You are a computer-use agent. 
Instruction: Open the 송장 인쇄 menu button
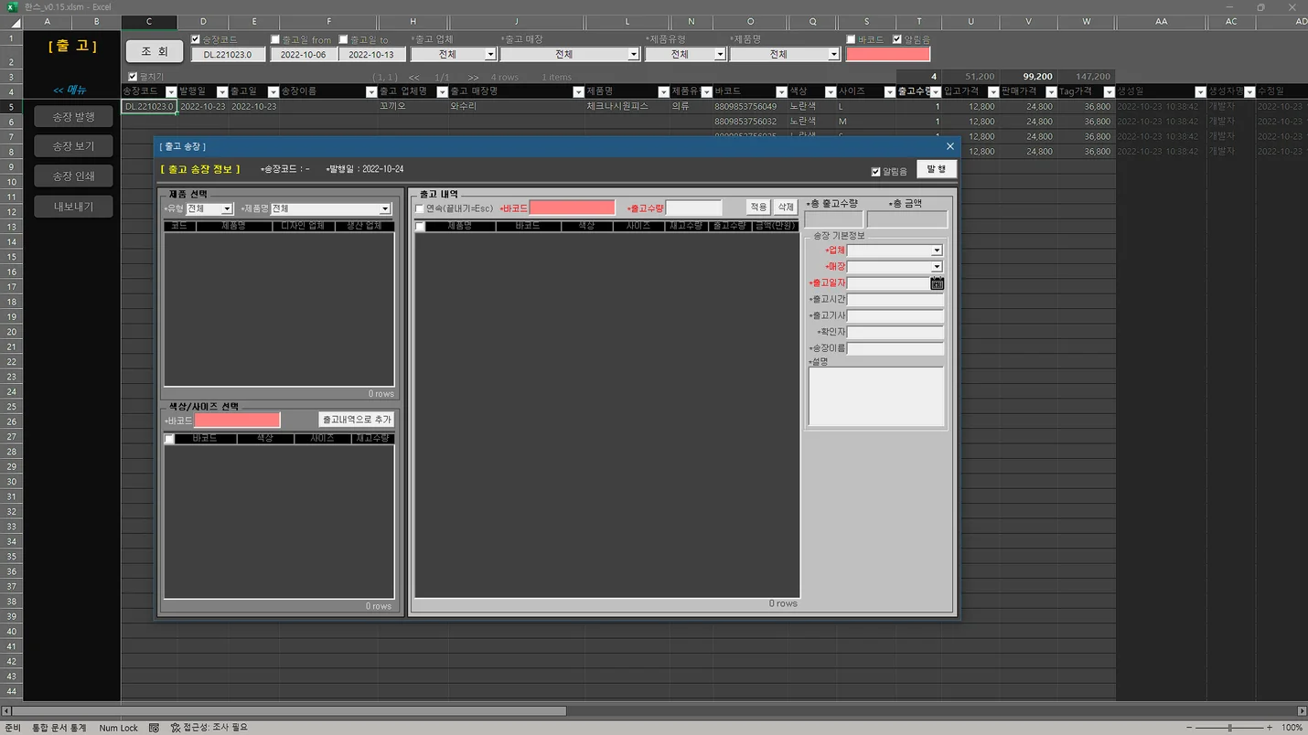click(x=73, y=176)
